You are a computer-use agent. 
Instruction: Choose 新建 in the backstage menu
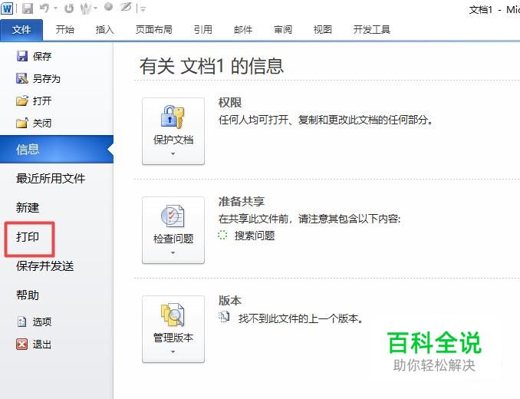coord(28,208)
